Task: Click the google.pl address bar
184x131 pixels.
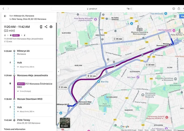Action: 92,9
